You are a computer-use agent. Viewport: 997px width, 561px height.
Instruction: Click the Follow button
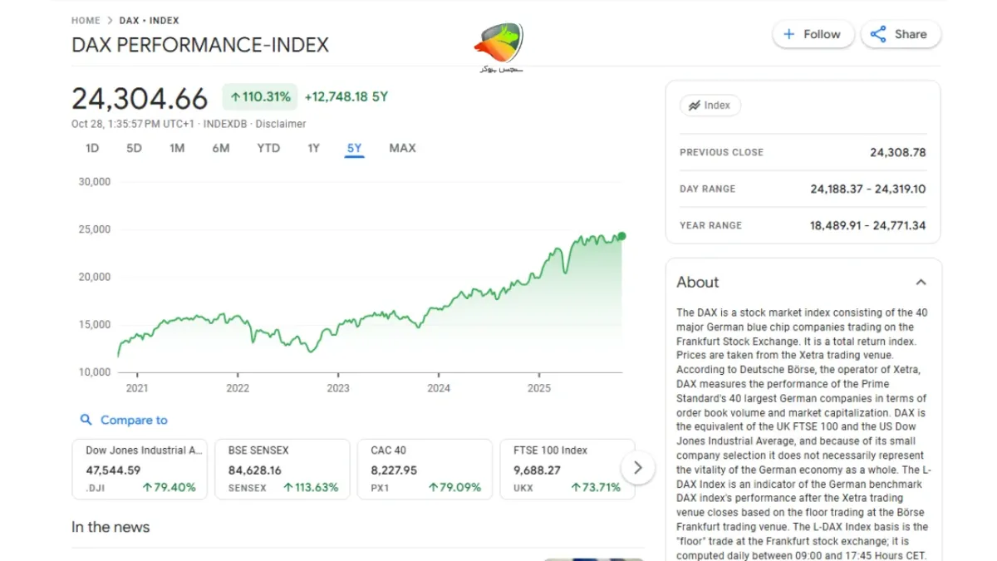813,34
